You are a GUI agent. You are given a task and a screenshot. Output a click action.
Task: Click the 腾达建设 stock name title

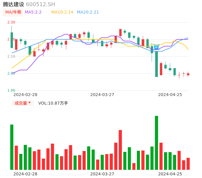(x=14, y=4)
